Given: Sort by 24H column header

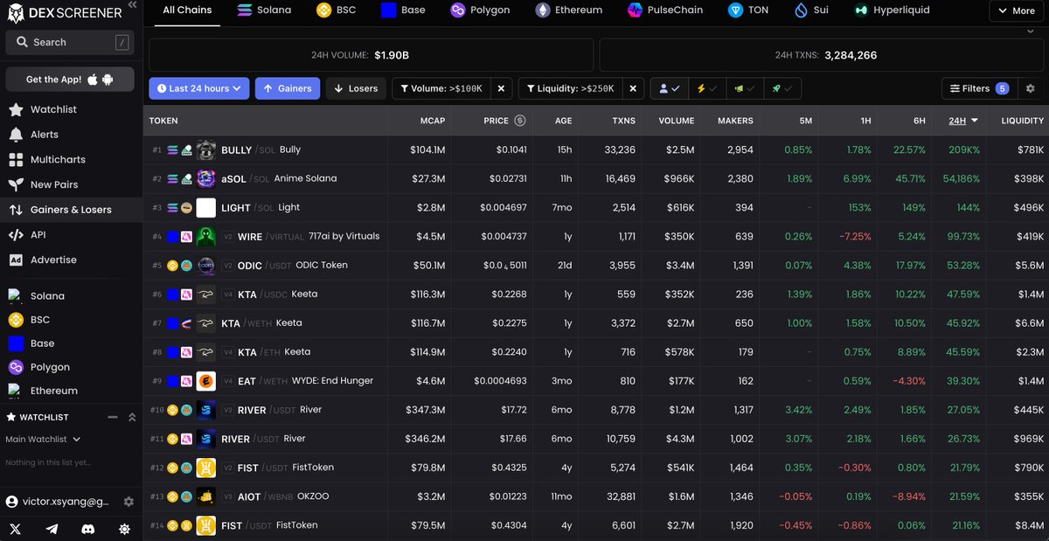Looking at the screenshot, I should pyautogui.click(x=963, y=121).
